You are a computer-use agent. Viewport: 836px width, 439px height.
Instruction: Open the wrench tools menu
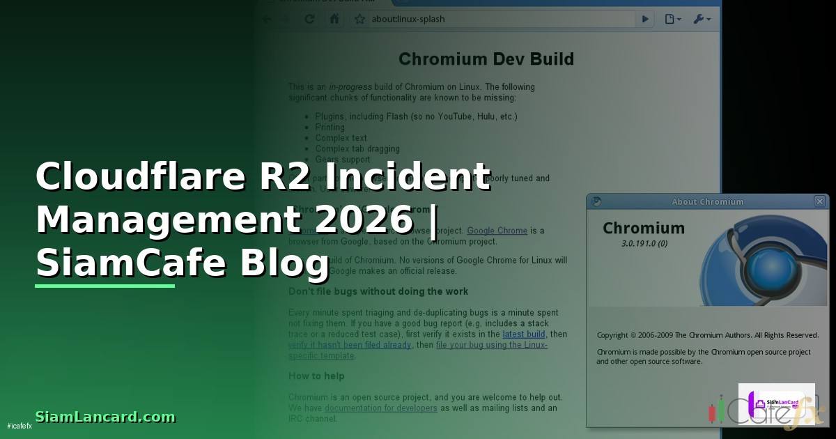tap(702, 20)
